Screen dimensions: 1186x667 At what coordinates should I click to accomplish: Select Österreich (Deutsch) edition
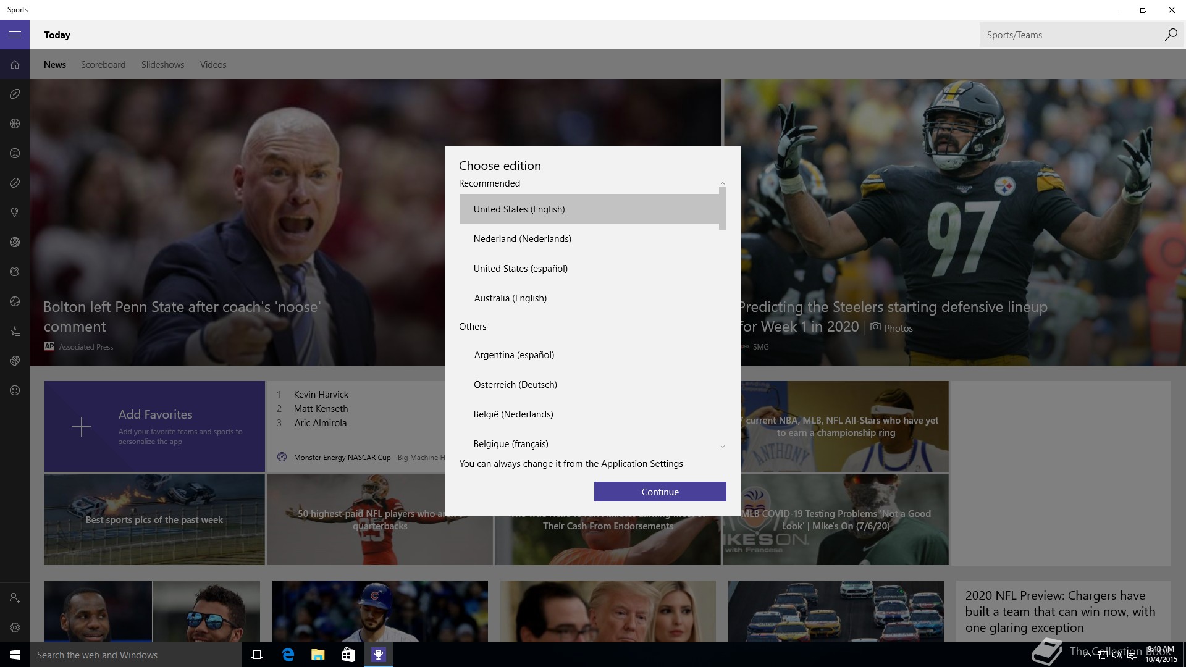point(589,384)
